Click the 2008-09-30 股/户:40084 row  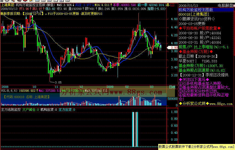(200, 33)
